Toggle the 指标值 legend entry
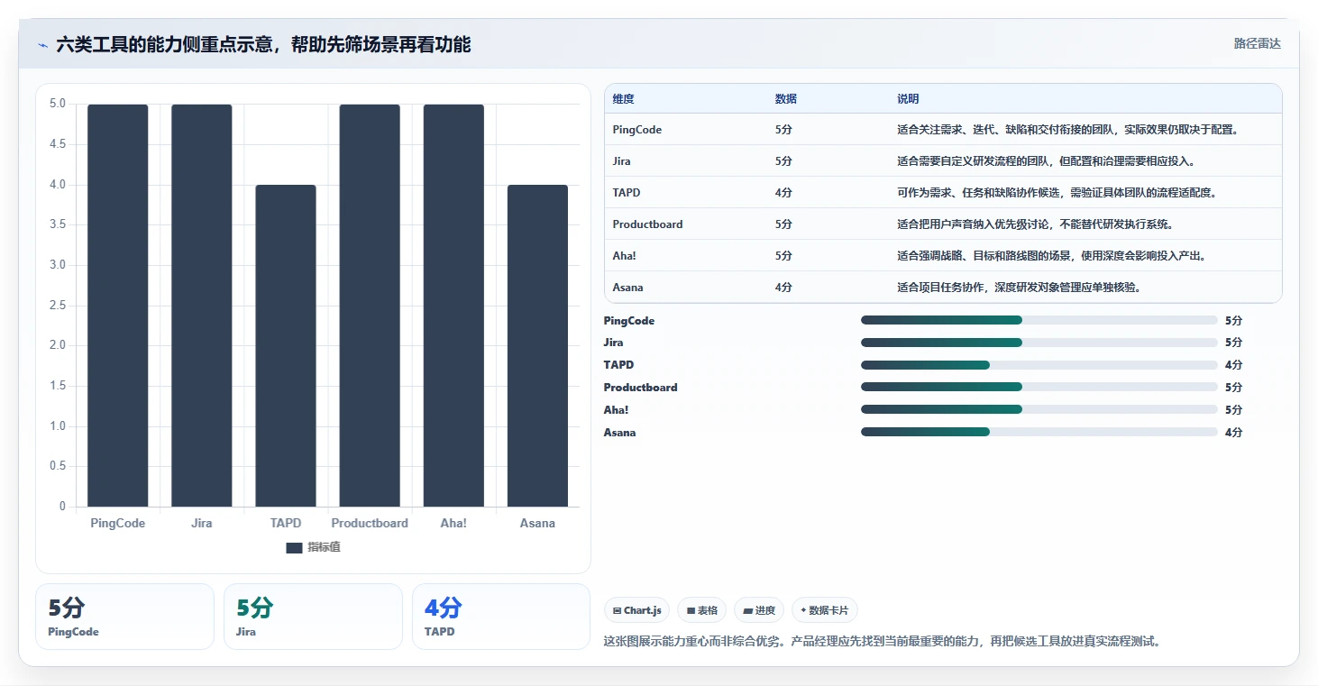This screenshot has width=1318, height=686. (x=313, y=547)
